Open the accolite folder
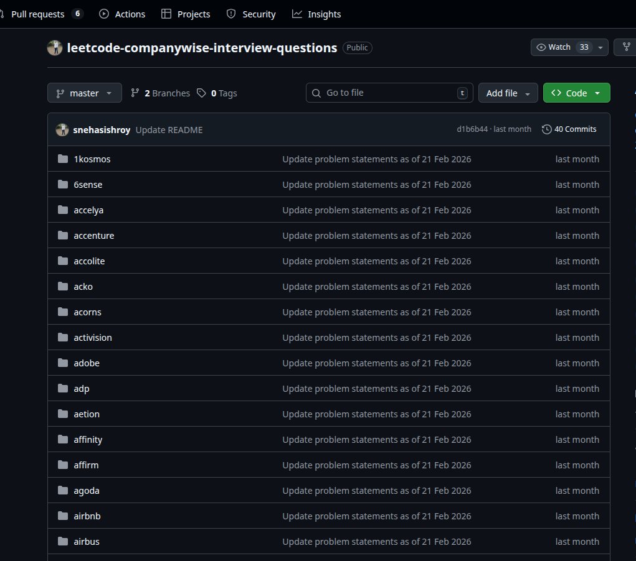 [x=89, y=261]
